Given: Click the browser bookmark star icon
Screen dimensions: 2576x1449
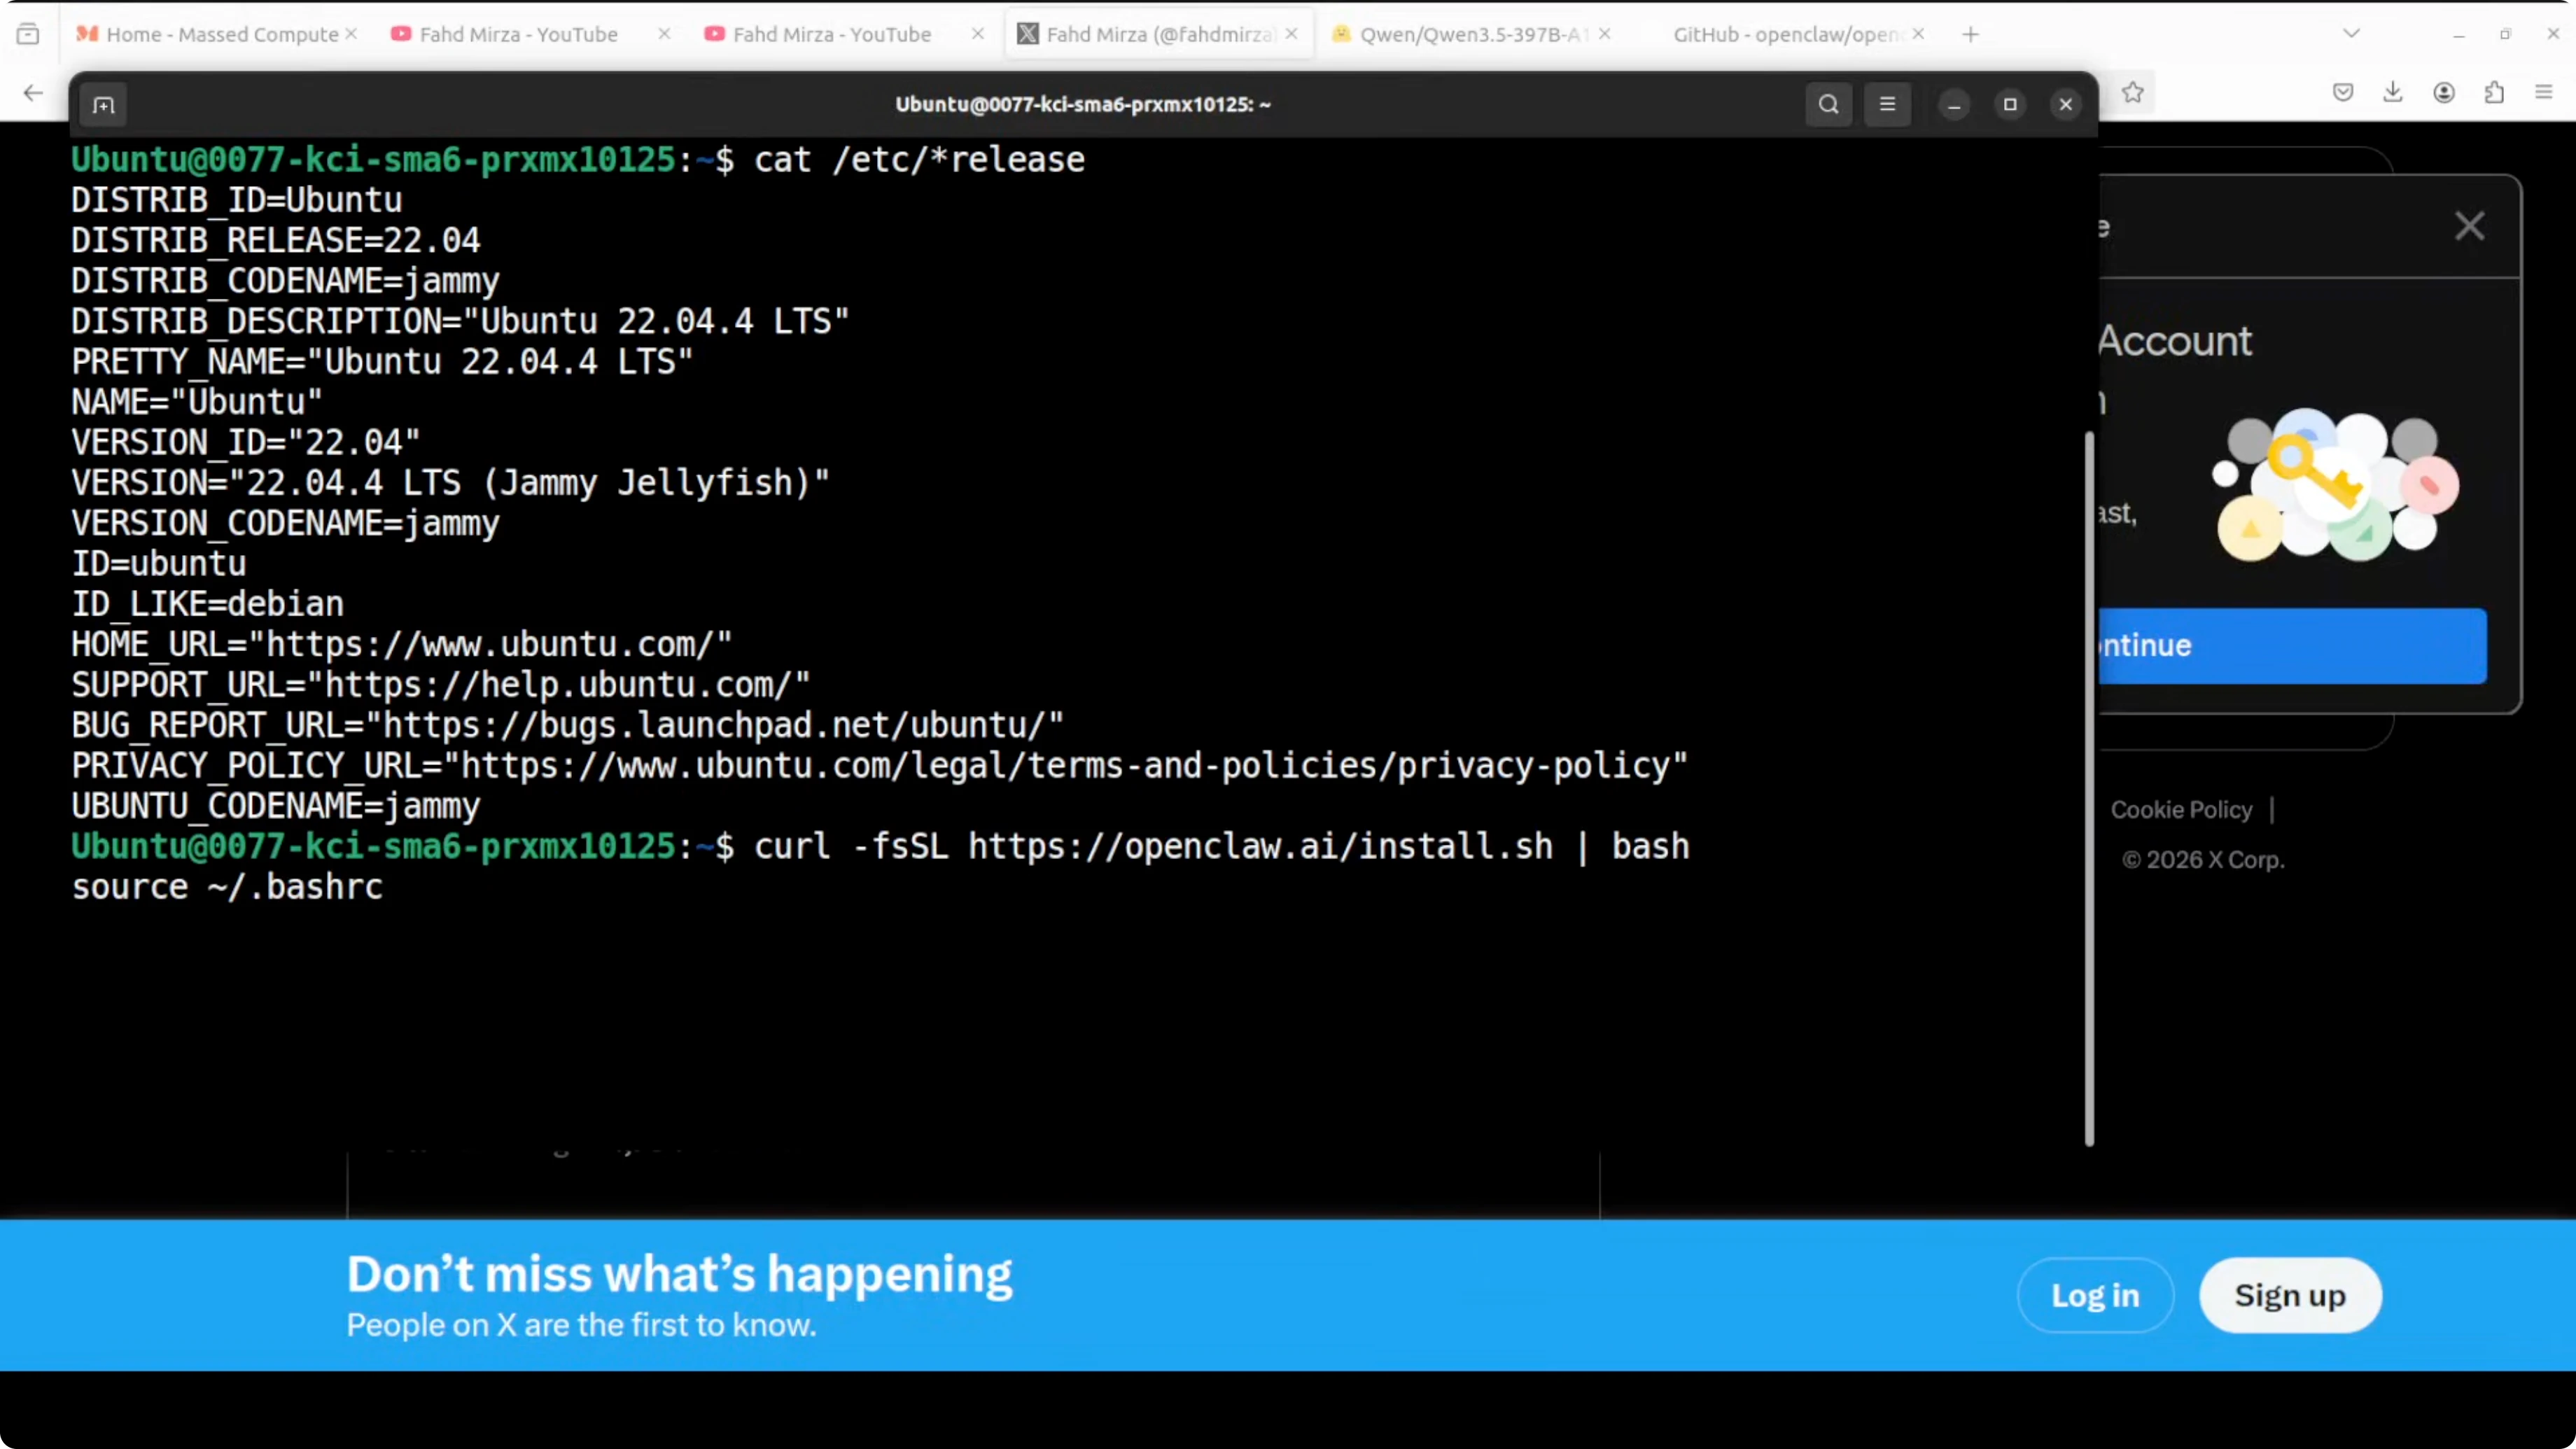Looking at the screenshot, I should click(2133, 93).
